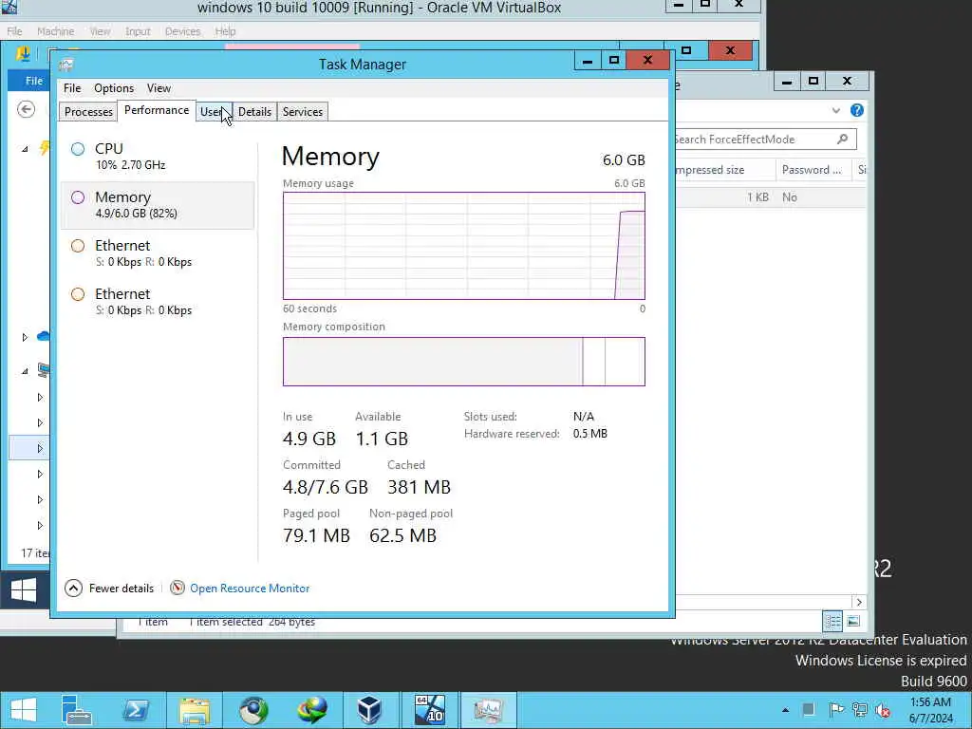The image size is (972, 729).
Task: Open VirtualBox Help menu
Action: tap(225, 31)
